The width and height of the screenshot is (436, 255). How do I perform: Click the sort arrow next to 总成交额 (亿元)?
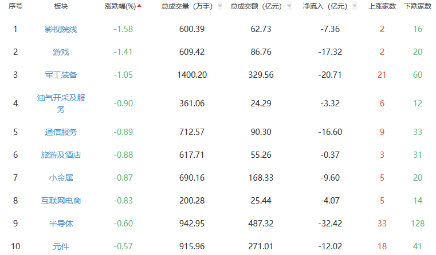point(289,6)
